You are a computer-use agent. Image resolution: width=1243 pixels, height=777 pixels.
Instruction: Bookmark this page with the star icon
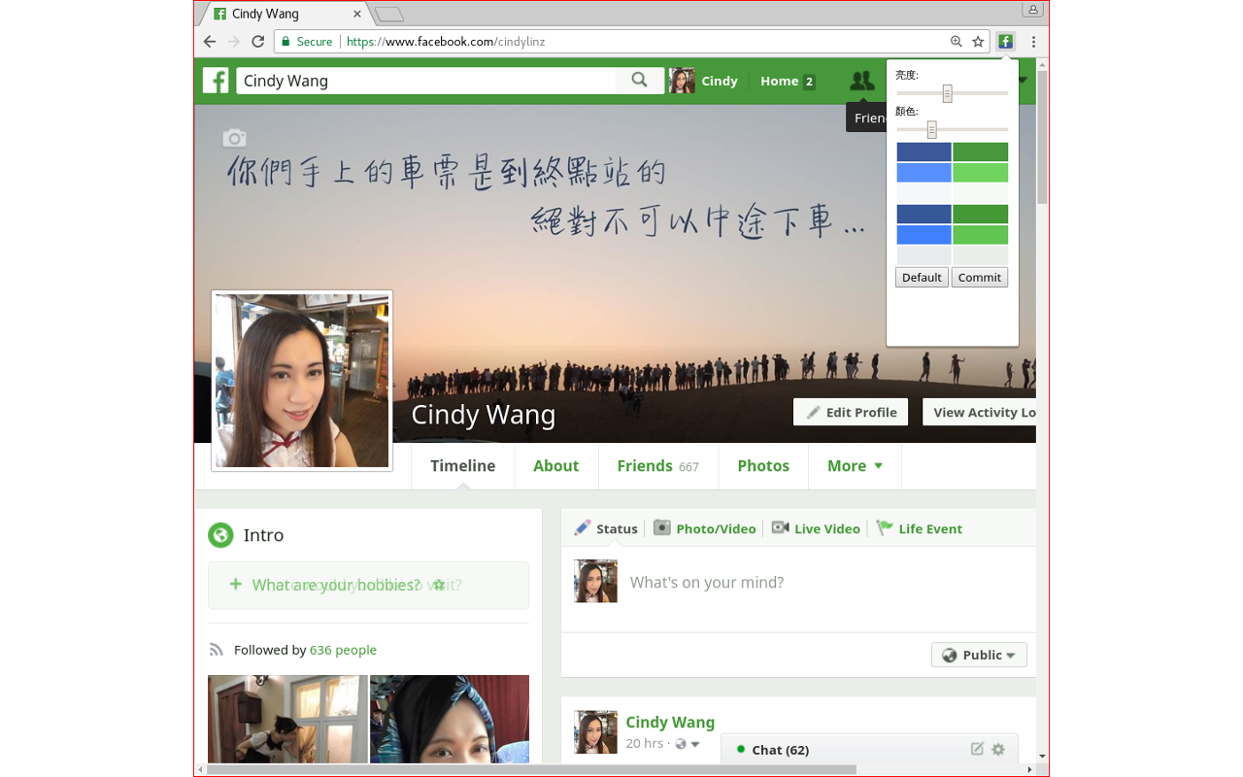[978, 42]
